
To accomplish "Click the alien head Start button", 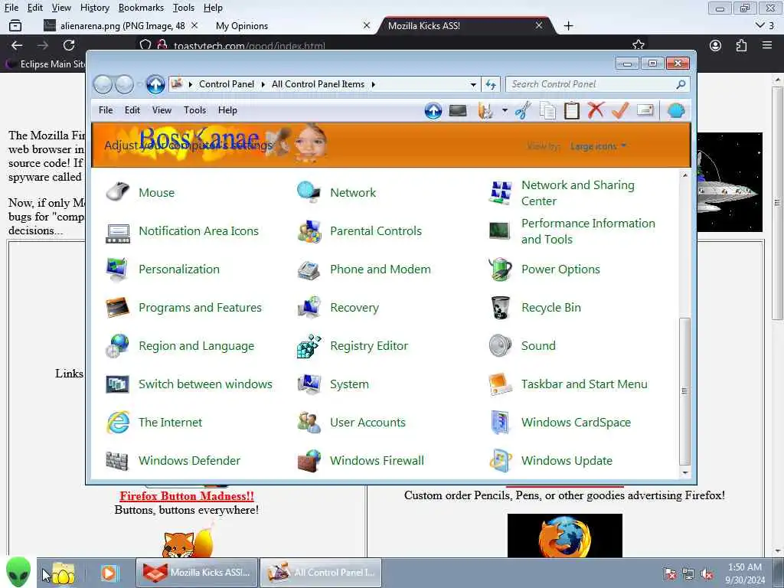I will [x=18, y=571].
